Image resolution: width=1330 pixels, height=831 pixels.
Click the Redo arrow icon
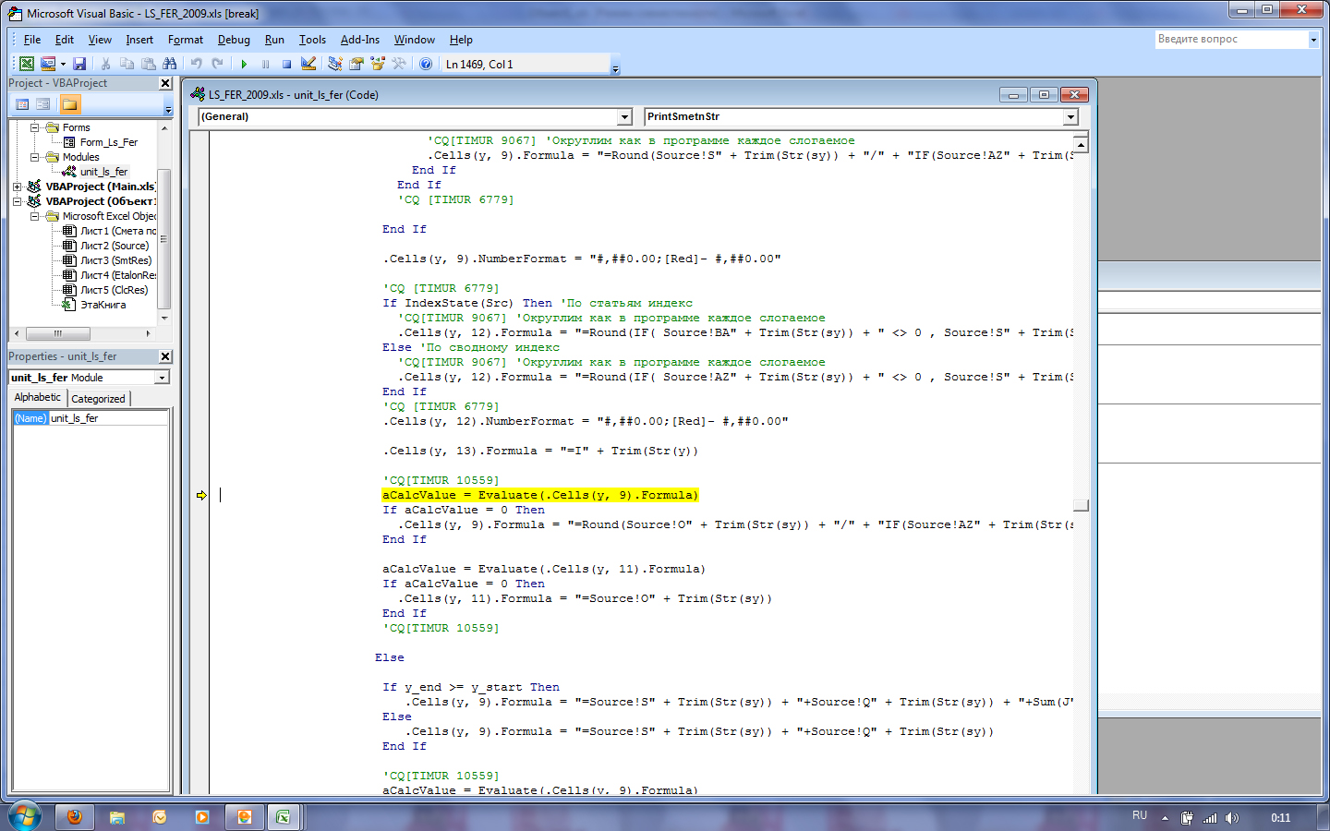pyautogui.click(x=217, y=64)
